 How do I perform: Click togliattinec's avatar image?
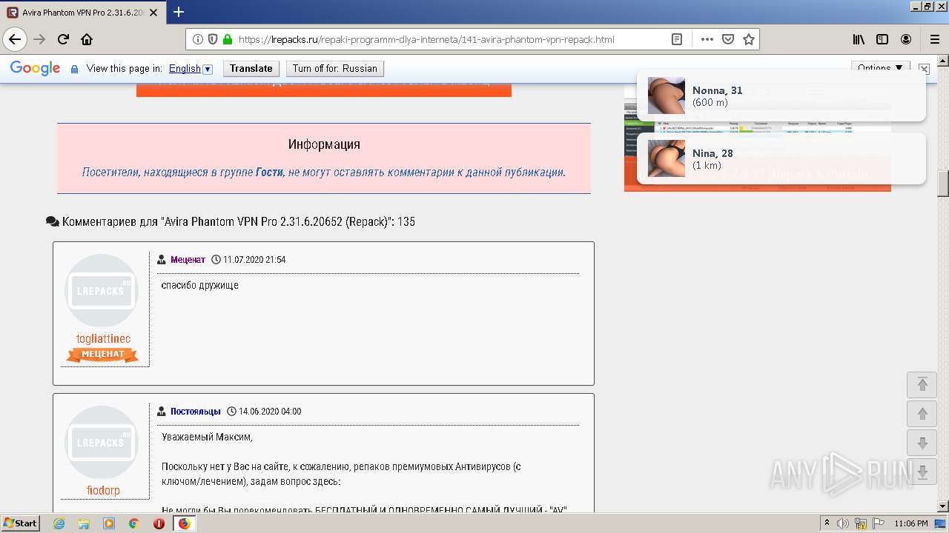tap(102, 291)
